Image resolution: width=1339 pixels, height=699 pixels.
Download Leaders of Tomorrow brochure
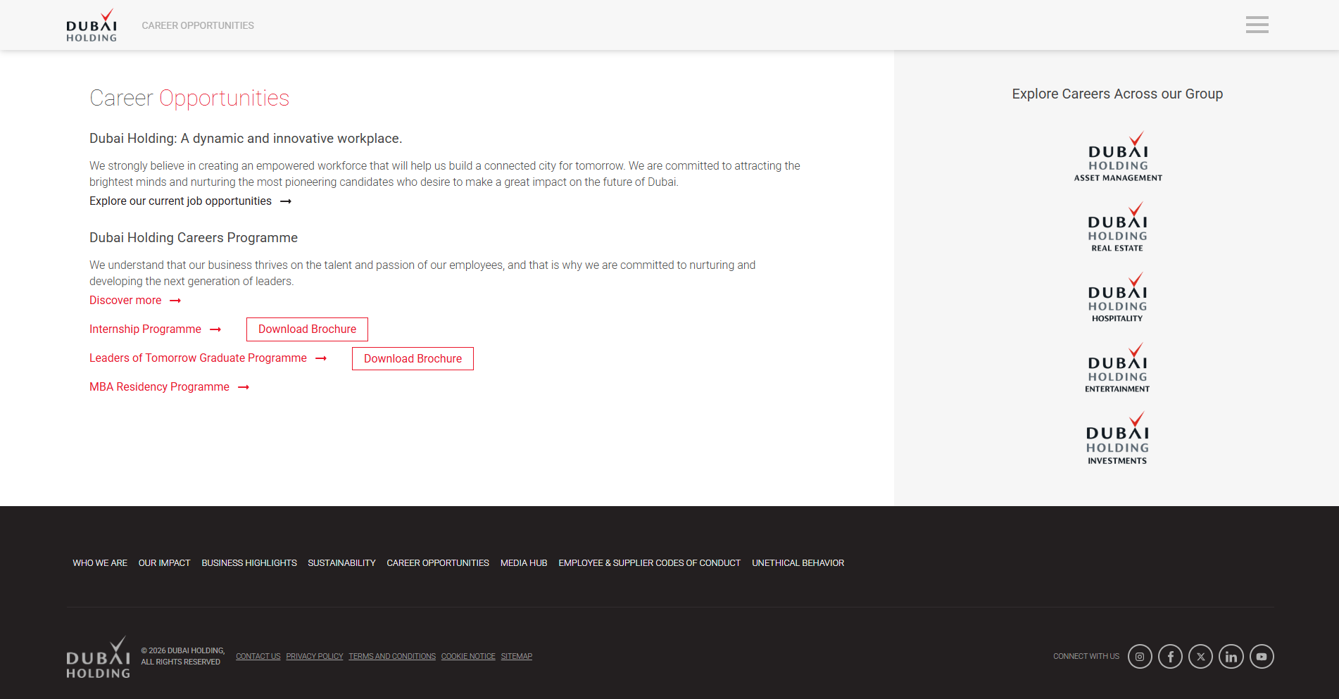413,359
